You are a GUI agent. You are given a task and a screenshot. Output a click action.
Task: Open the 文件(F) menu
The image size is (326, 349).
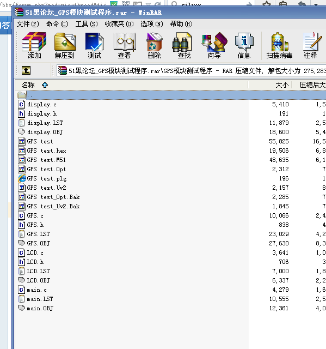(28, 24)
